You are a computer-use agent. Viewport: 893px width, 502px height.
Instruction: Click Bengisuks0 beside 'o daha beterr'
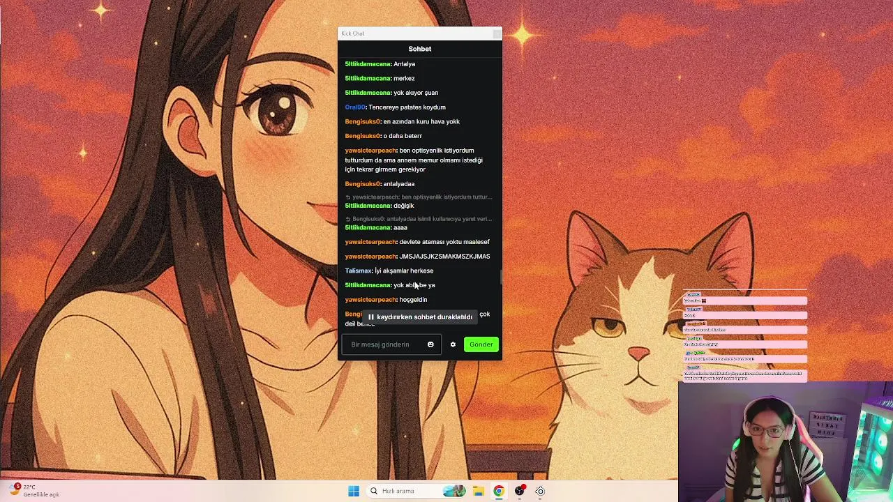point(363,136)
